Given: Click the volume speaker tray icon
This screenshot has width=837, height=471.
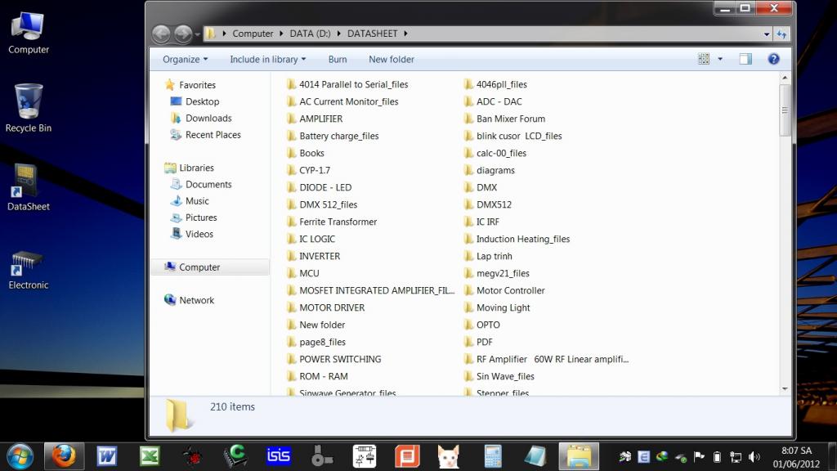Looking at the screenshot, I should [754, 457].
